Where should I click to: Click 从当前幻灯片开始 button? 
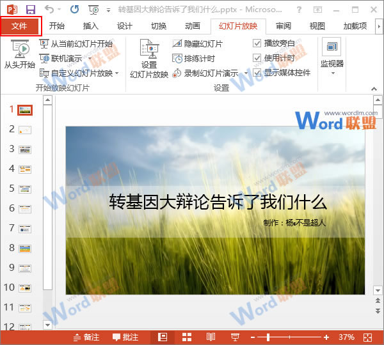(x=76, y=44)
